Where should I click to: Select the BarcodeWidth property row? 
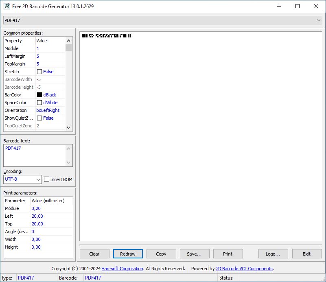point(34,79)
